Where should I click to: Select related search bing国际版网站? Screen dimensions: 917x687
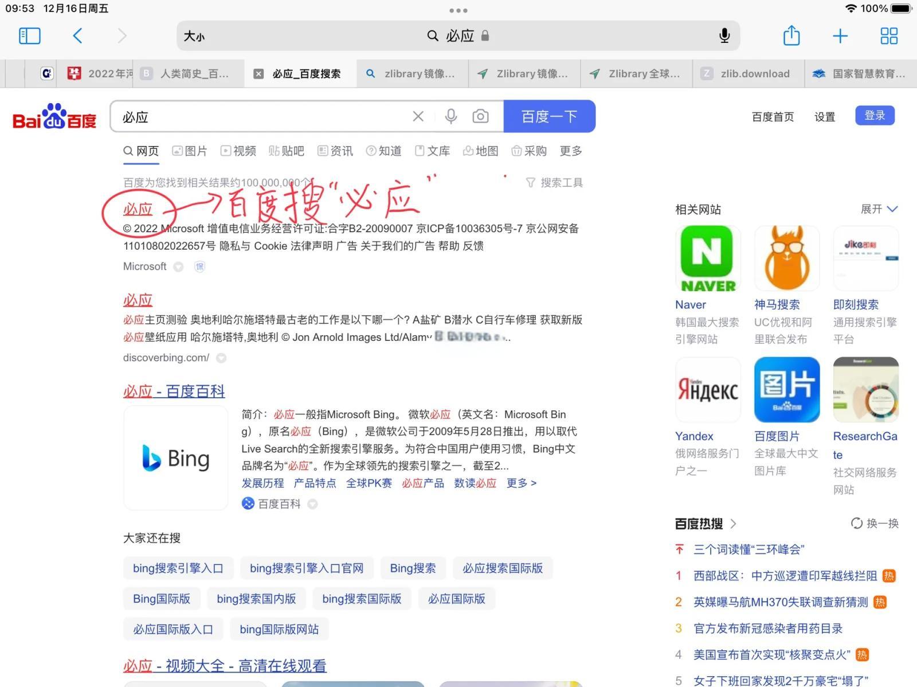pyautogui.click(x=279, y=629)
